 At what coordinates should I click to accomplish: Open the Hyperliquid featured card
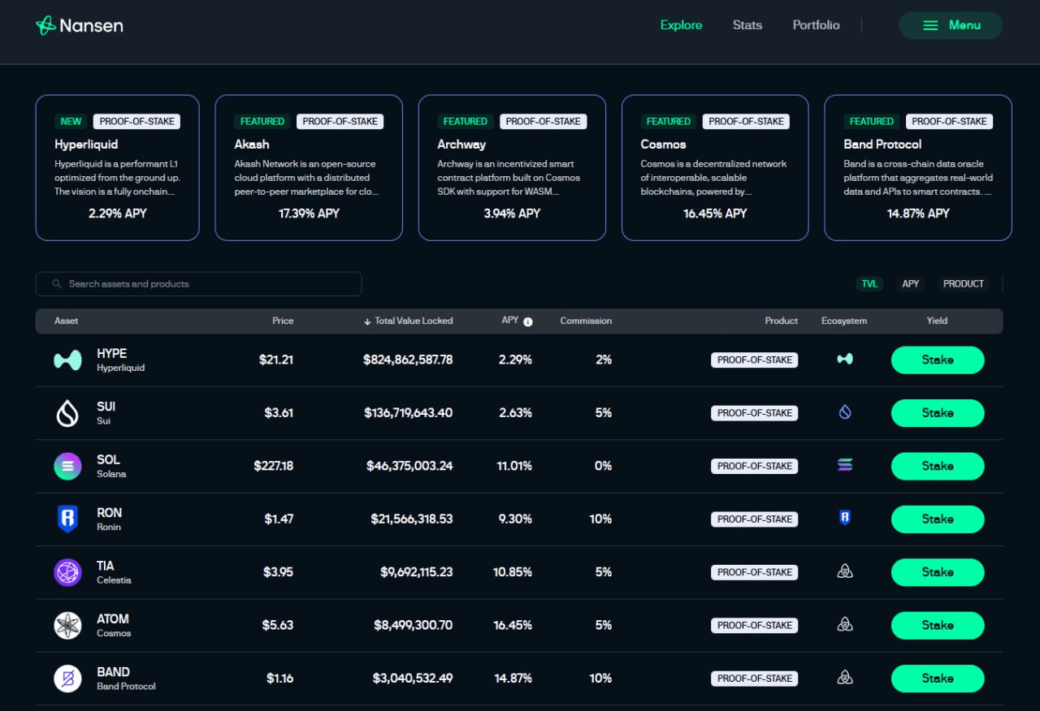(117, 168)
